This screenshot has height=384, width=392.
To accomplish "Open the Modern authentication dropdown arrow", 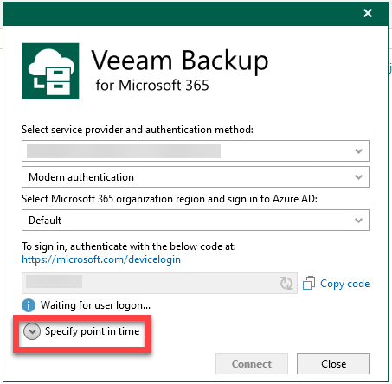I will 358,177.
